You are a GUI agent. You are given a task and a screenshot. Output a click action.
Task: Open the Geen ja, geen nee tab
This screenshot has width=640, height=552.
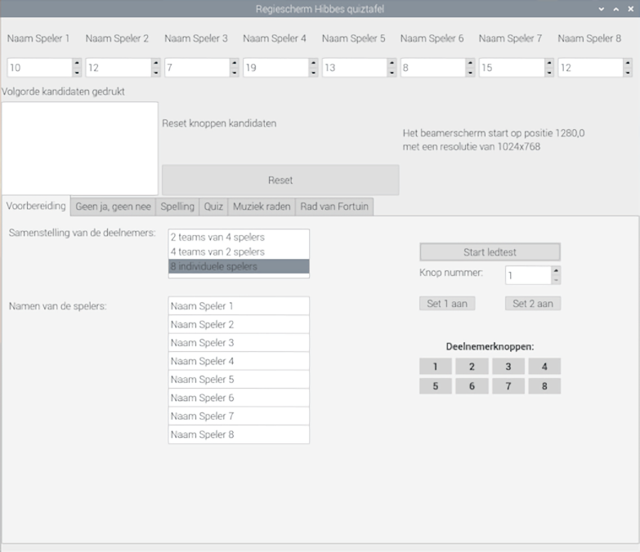coord(113,207)
